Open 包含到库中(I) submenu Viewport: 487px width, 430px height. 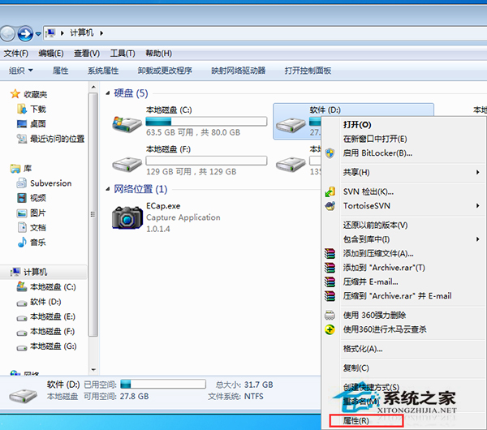click(x=405, y=239)
